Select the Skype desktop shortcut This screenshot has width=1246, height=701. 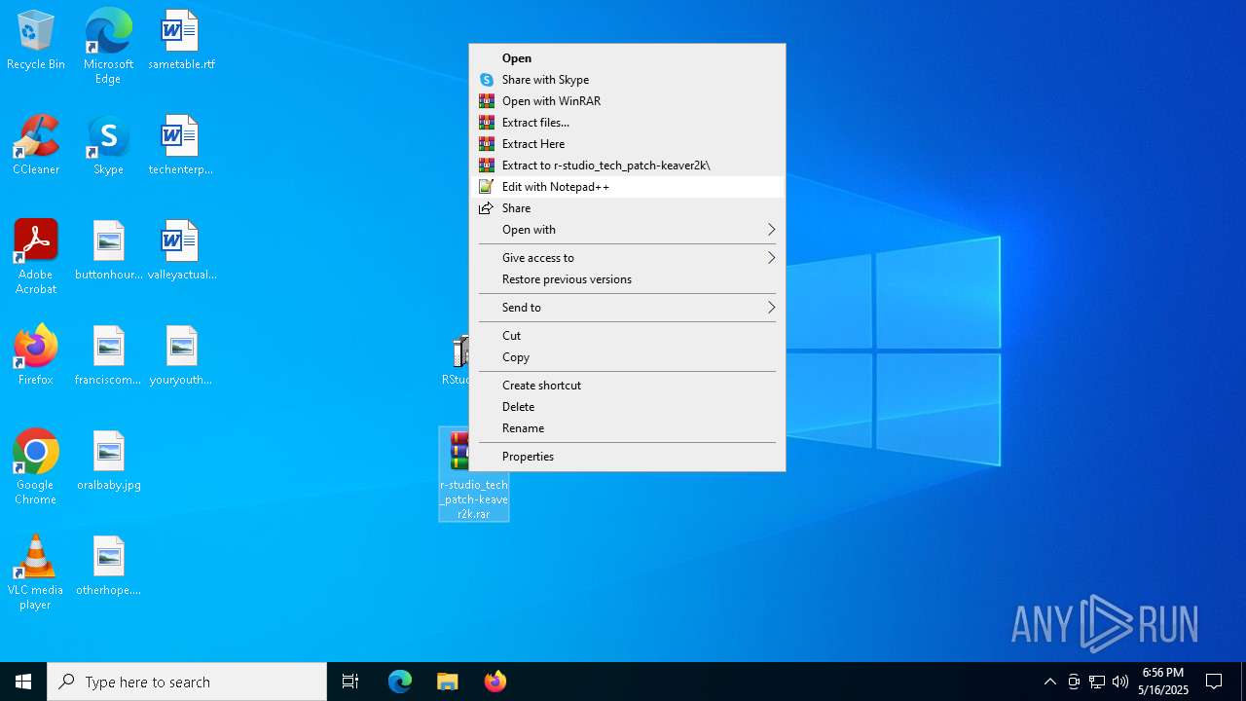point(108,146)
